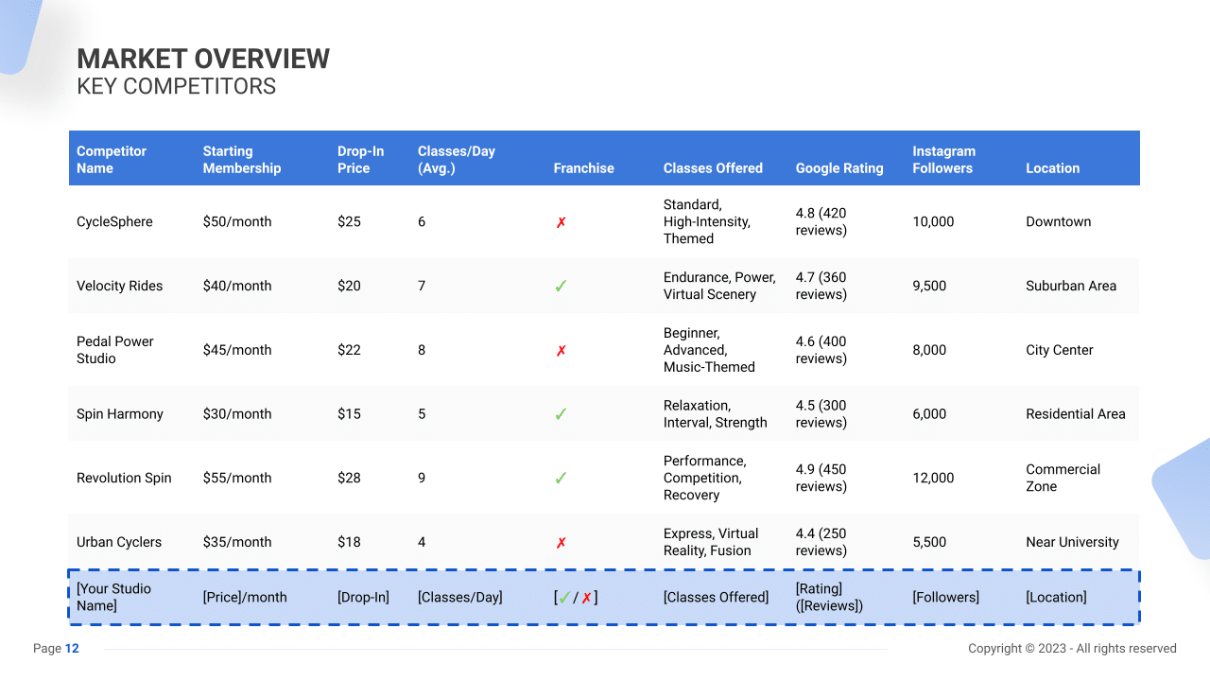Select the [Location] placeholder cell
This screenshot has width=1210, height=681.
[1057, 597]
